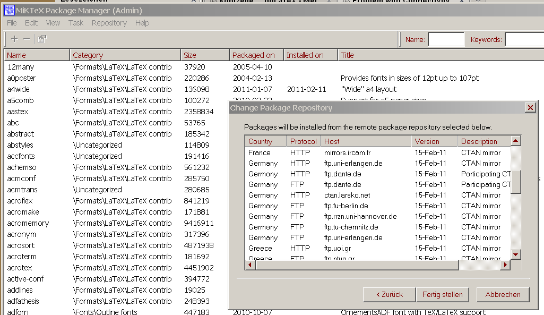Select the ctan.larsko.net repository row
544x315 pixels.
tap(378, 195)
